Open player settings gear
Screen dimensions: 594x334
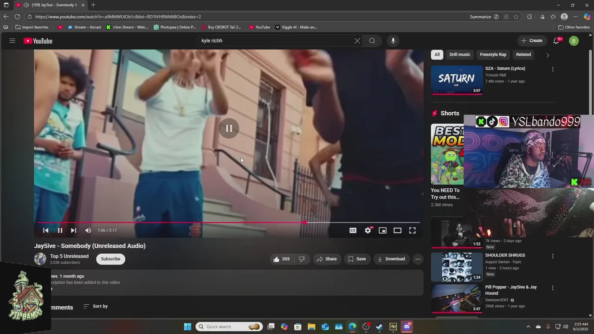click(368, 231)
